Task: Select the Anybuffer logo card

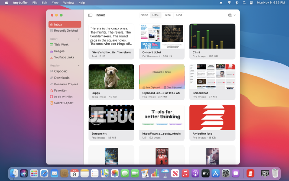Action: (x=212, y=123)
